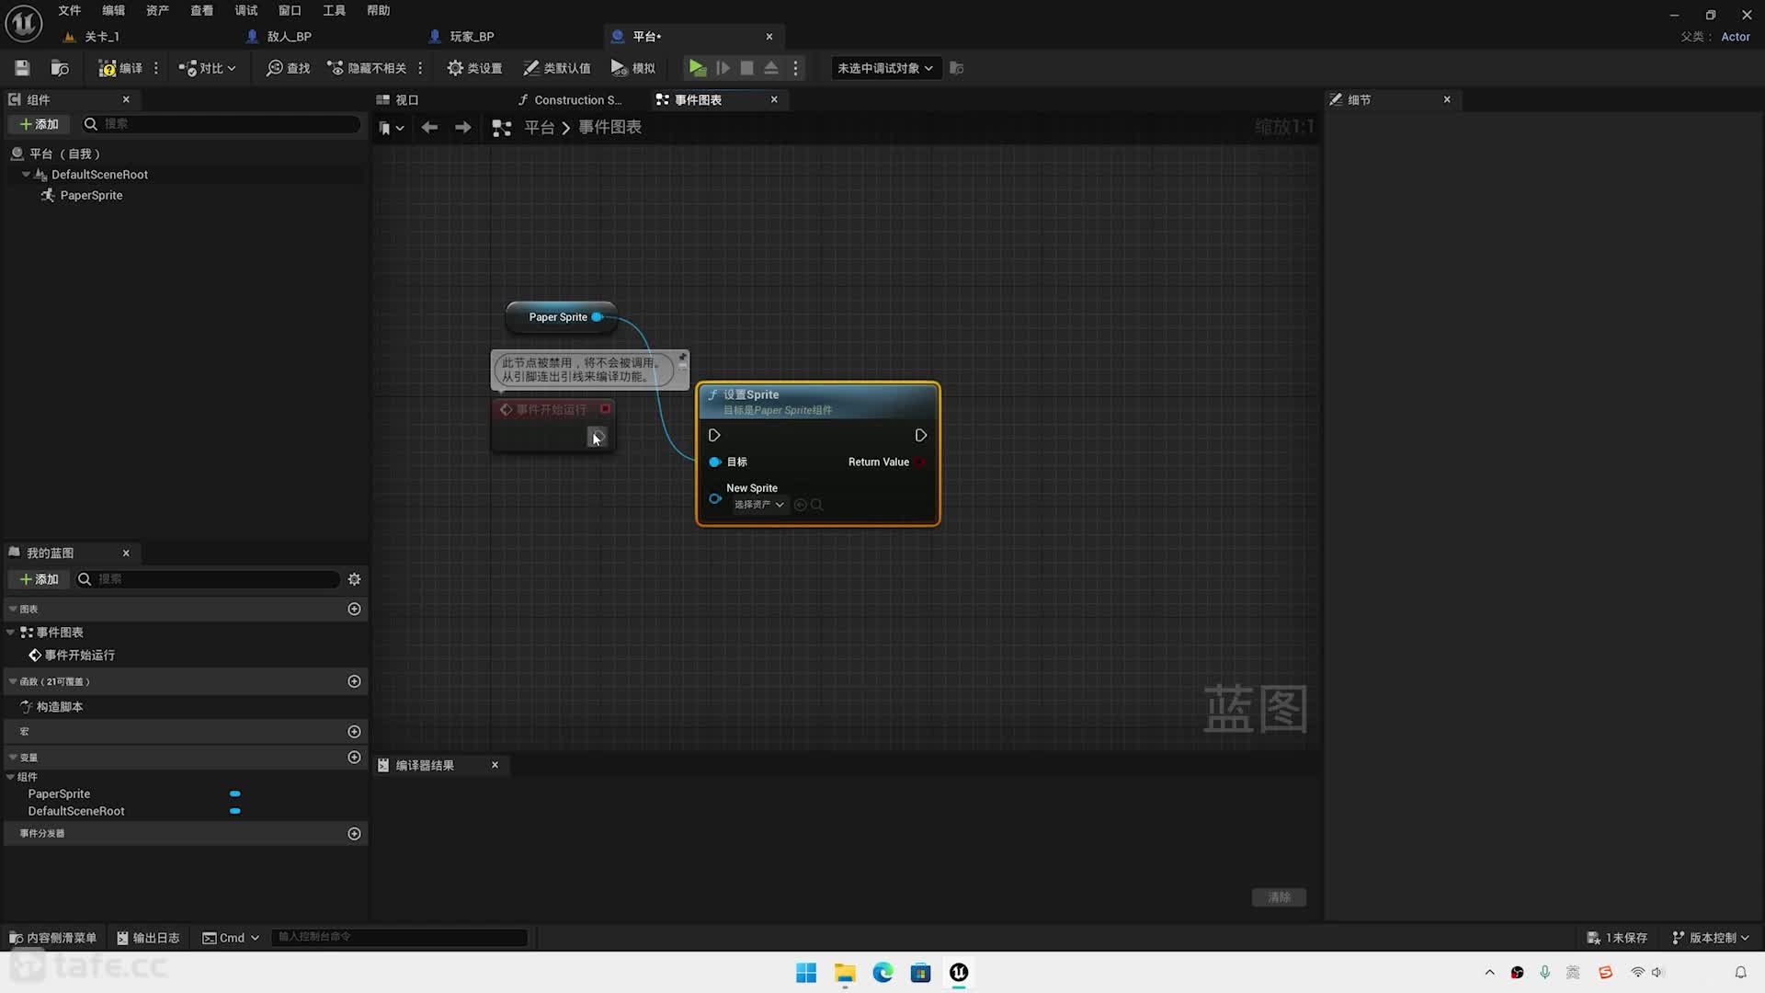
Task: Open New Sprite 选择资产 dropdown
Action: tap(758, 505)
